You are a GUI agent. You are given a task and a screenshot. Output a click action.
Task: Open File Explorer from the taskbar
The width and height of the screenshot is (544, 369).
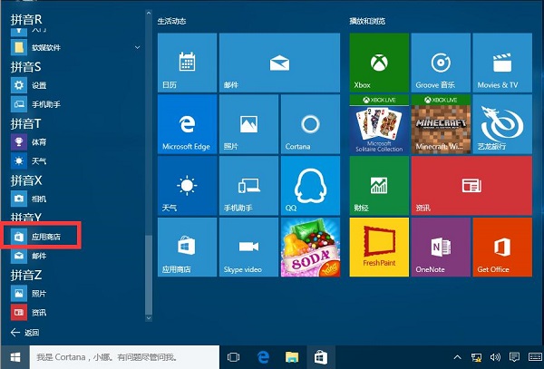pyautogui.click(x=292, y=357)
